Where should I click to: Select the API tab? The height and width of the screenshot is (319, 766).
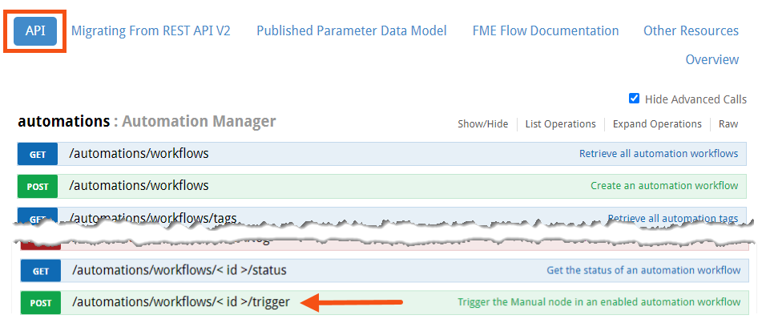[x=35, y=30]
